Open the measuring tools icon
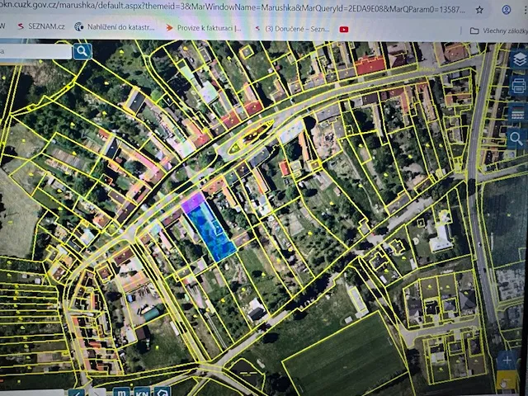This screenshot has width=528, height=396. (518, 111)
